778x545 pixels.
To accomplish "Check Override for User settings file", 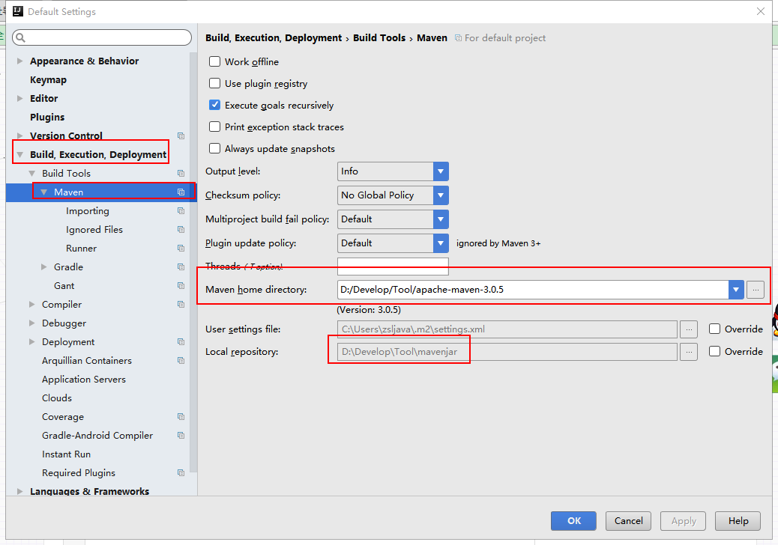I will [714, 329].
